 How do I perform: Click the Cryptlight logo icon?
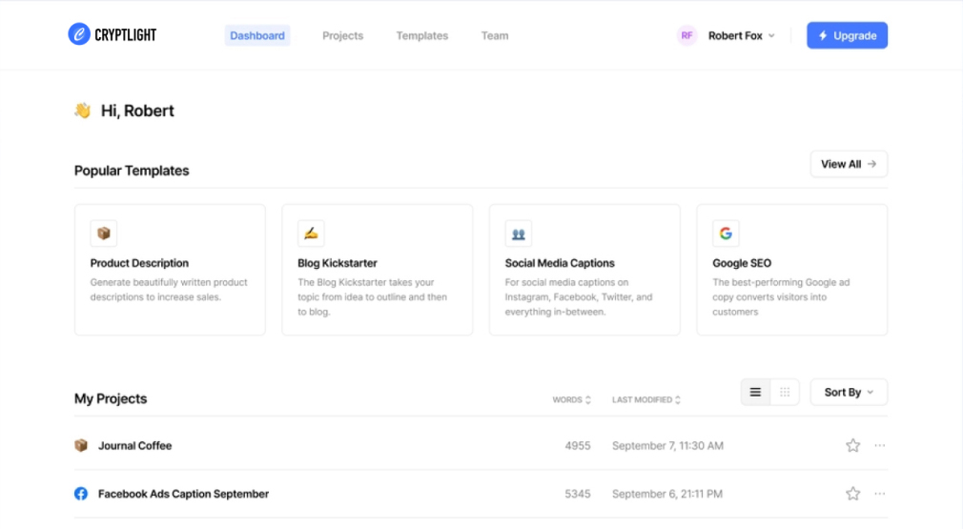[x=79, y=34]
